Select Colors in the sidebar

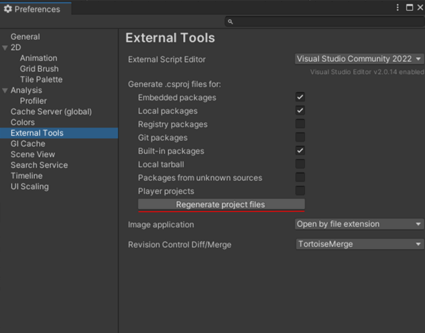pos(22,122)
